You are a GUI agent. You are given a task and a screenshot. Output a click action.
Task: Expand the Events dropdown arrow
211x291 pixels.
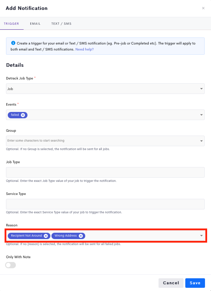tap(201, 115)
